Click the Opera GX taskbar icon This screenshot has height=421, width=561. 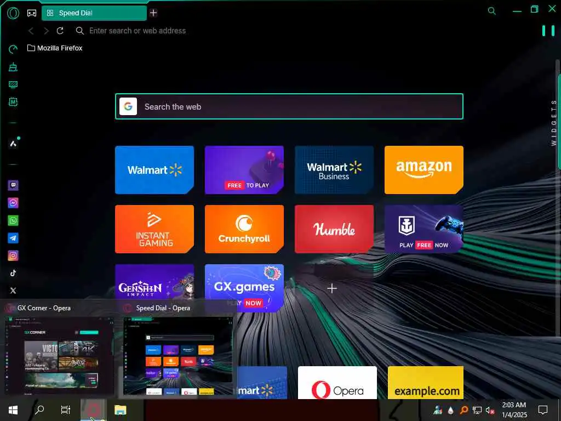(93, 410)
